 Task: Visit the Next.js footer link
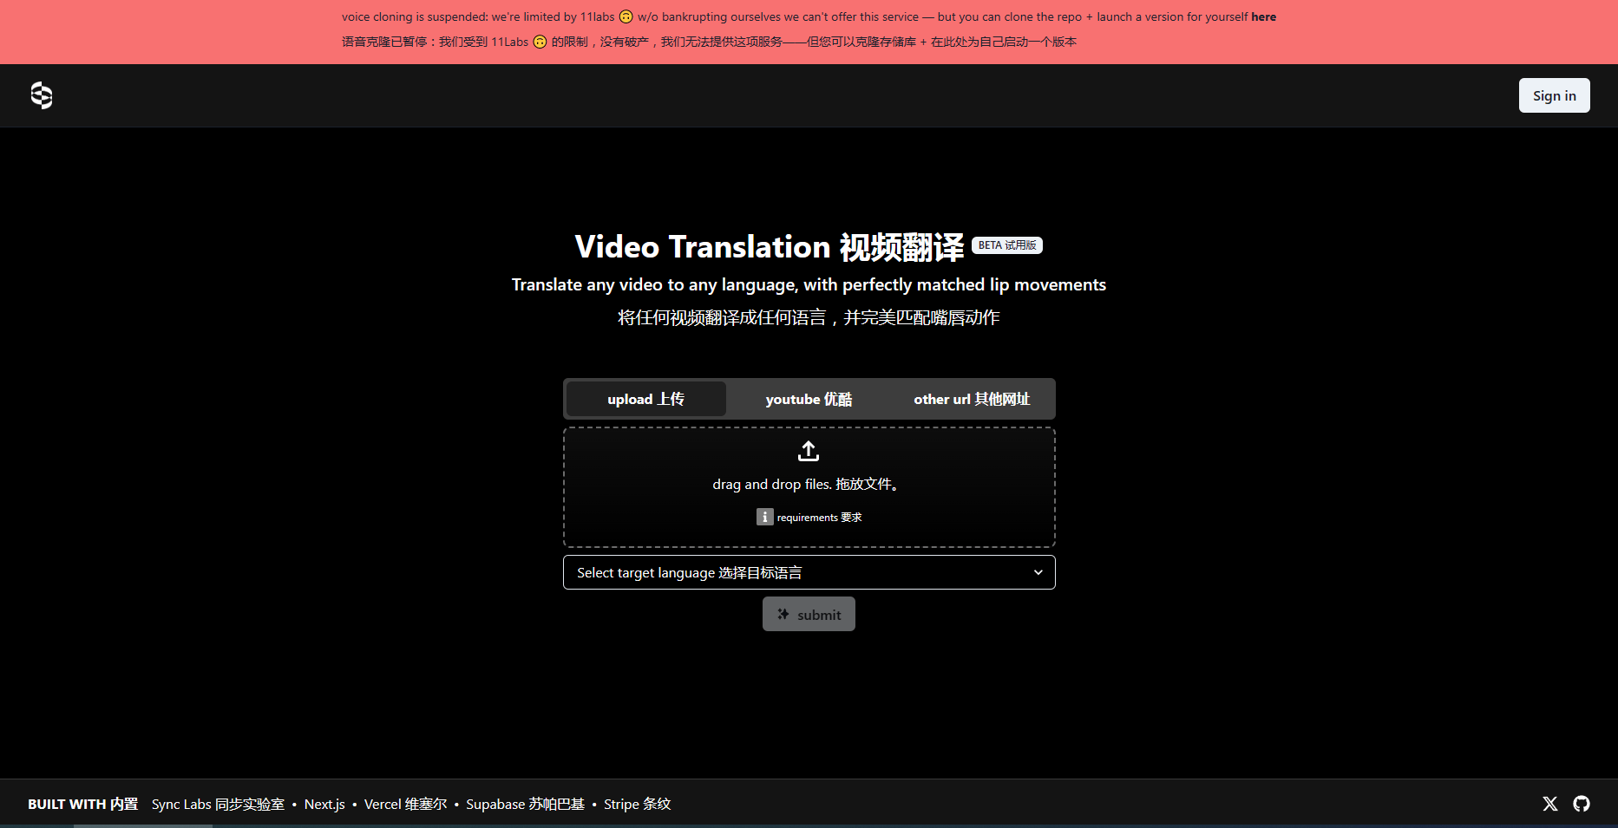tap(324, 804)
